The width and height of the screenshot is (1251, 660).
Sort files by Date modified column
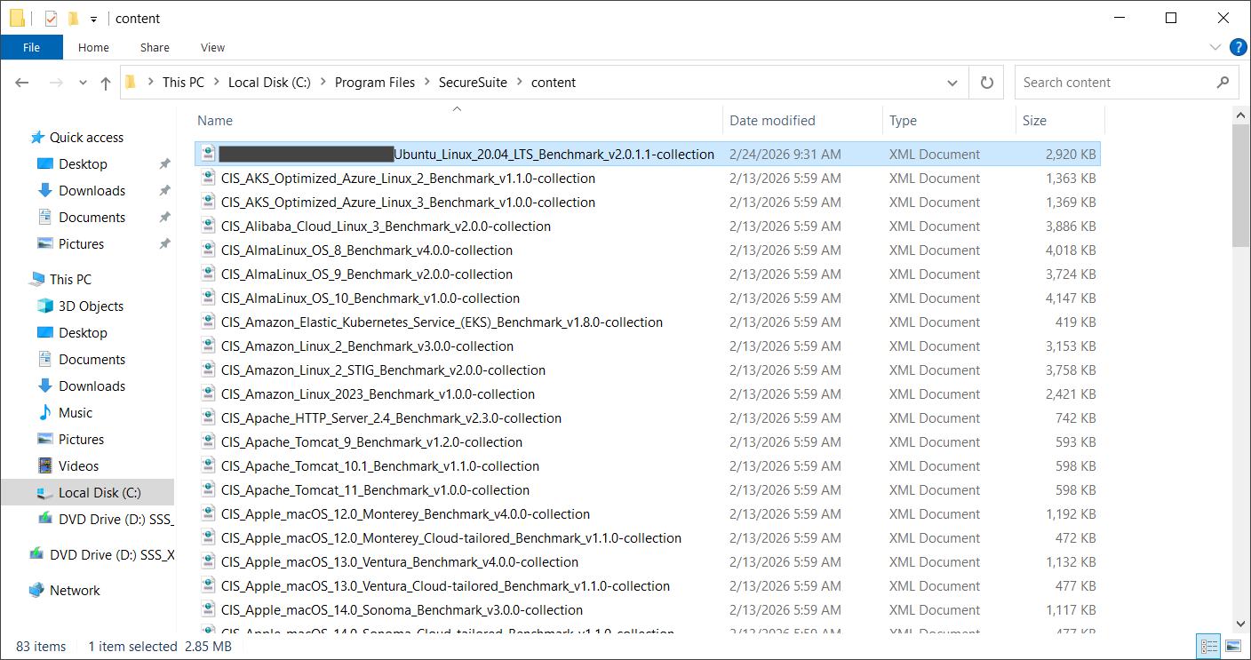click(772, 121)
